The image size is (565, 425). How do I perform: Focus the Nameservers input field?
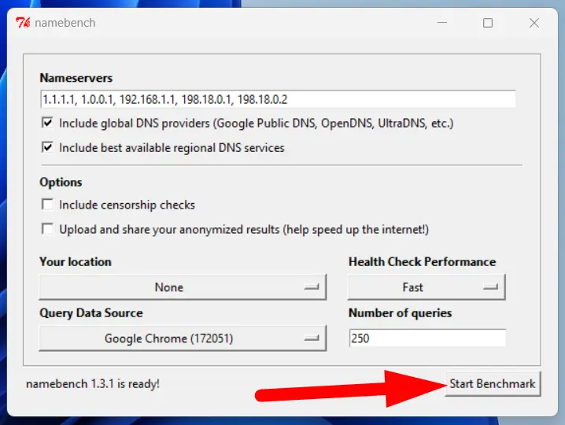tap(278, 99)
